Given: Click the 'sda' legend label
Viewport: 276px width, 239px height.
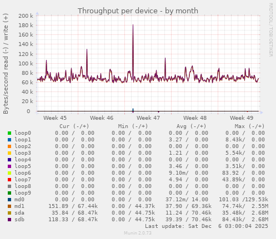Looking at the screenshot, I should (x=19, y=213).
